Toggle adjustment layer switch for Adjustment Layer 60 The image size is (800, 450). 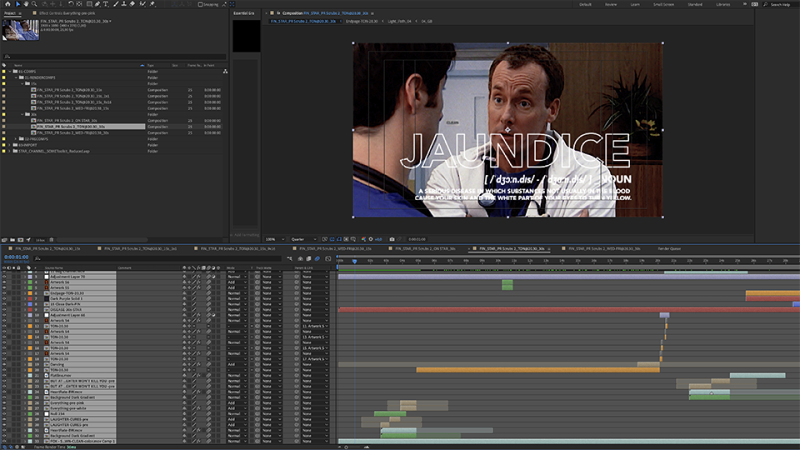(214, 315)
